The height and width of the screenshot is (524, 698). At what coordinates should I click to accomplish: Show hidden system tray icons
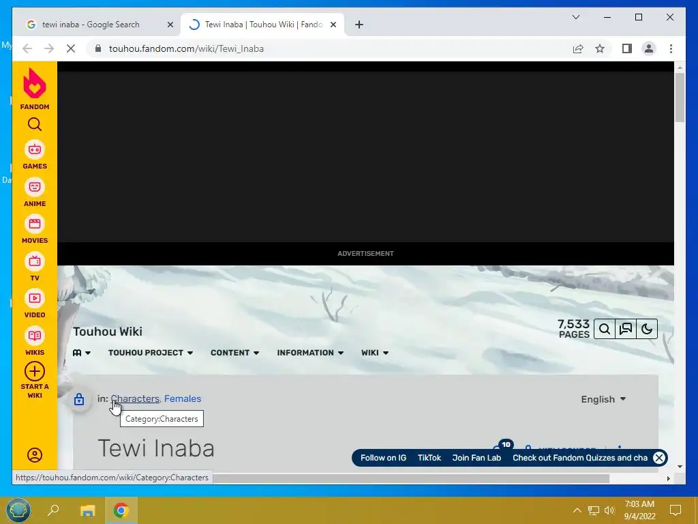click(x=577, y=510)
